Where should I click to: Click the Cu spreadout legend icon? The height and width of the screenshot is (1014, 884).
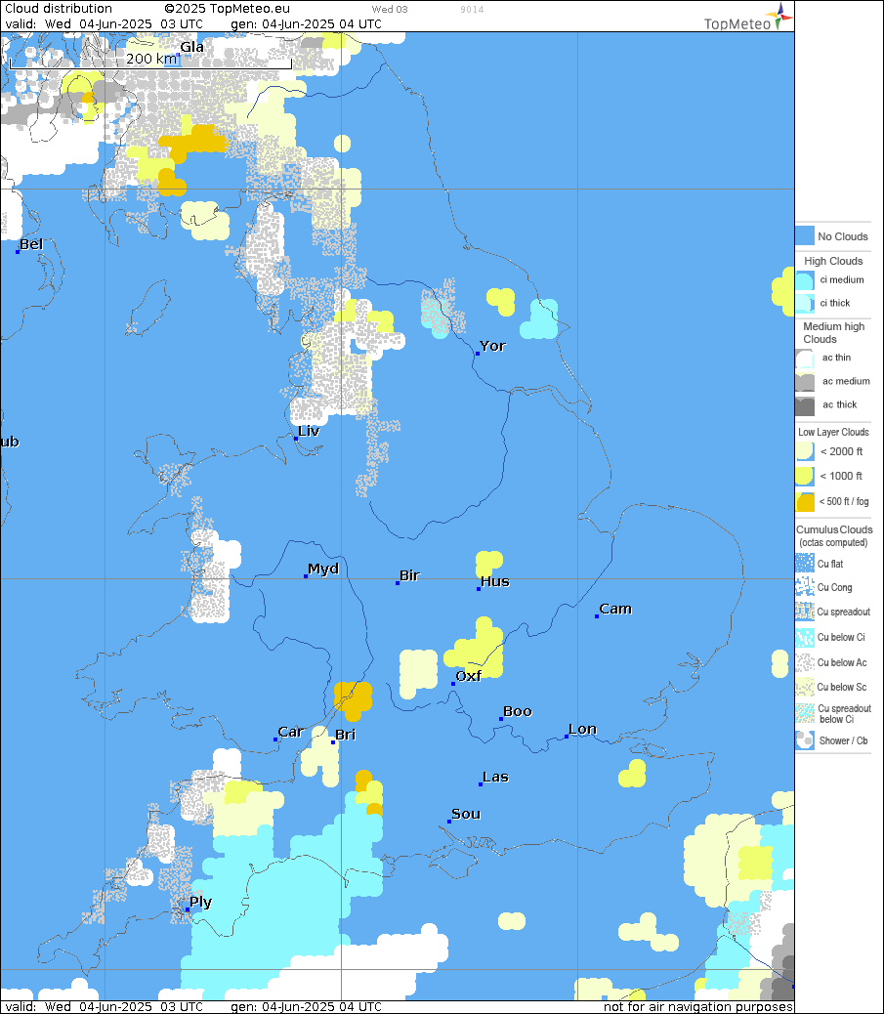(x=805, y=612)
